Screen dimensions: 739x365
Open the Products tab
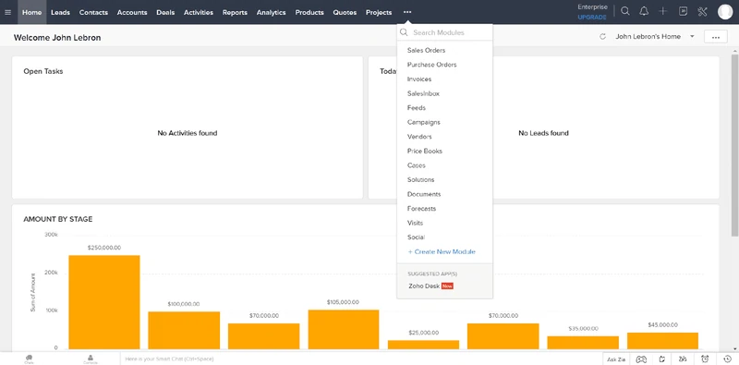pos(309,12)
